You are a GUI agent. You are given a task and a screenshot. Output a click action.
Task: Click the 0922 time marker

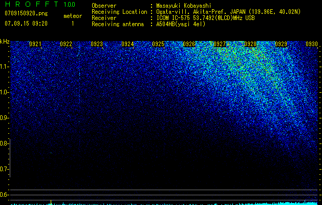pos(66,44)
